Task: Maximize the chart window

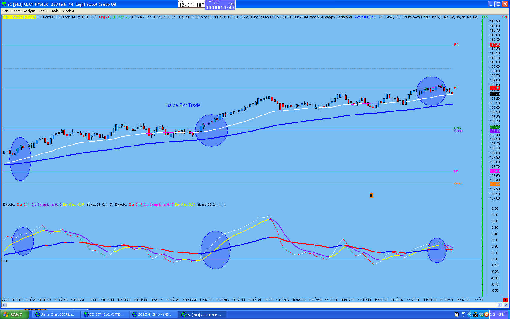Action: 498,4
